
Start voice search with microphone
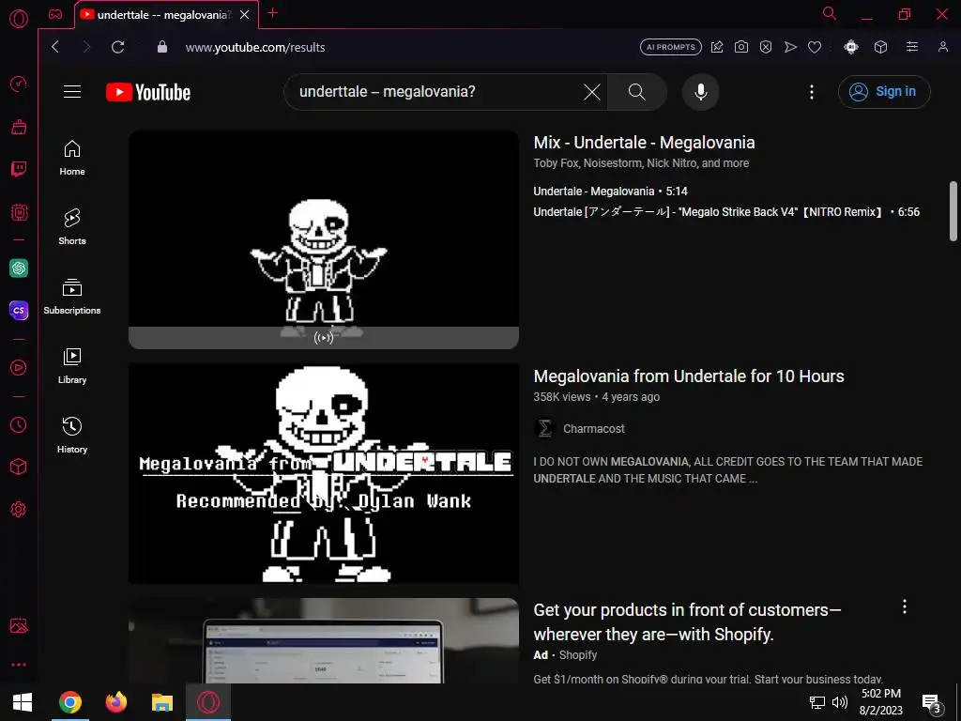tap(700, 92)
